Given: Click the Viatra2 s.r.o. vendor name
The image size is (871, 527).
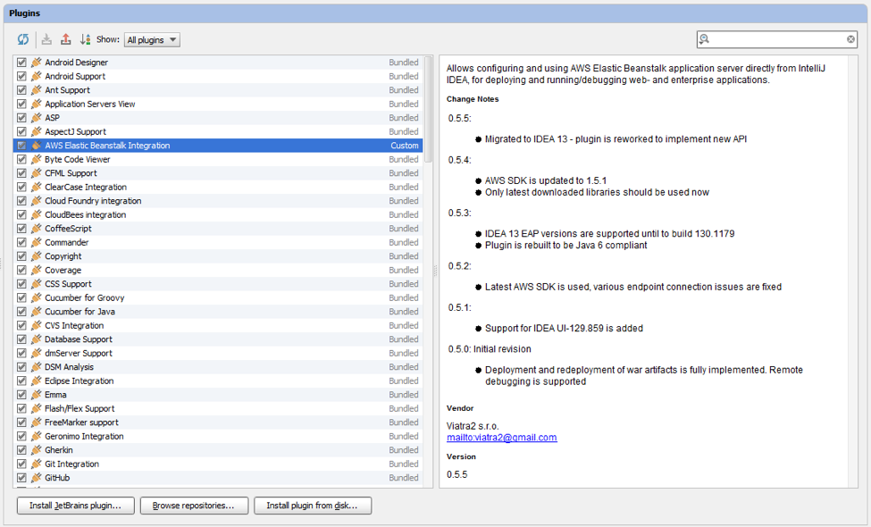Looking at the screenshot, I should (473, 426).
